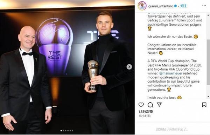Open comments with the speech bubble icon
210x135 pixels.
[150, 105]
